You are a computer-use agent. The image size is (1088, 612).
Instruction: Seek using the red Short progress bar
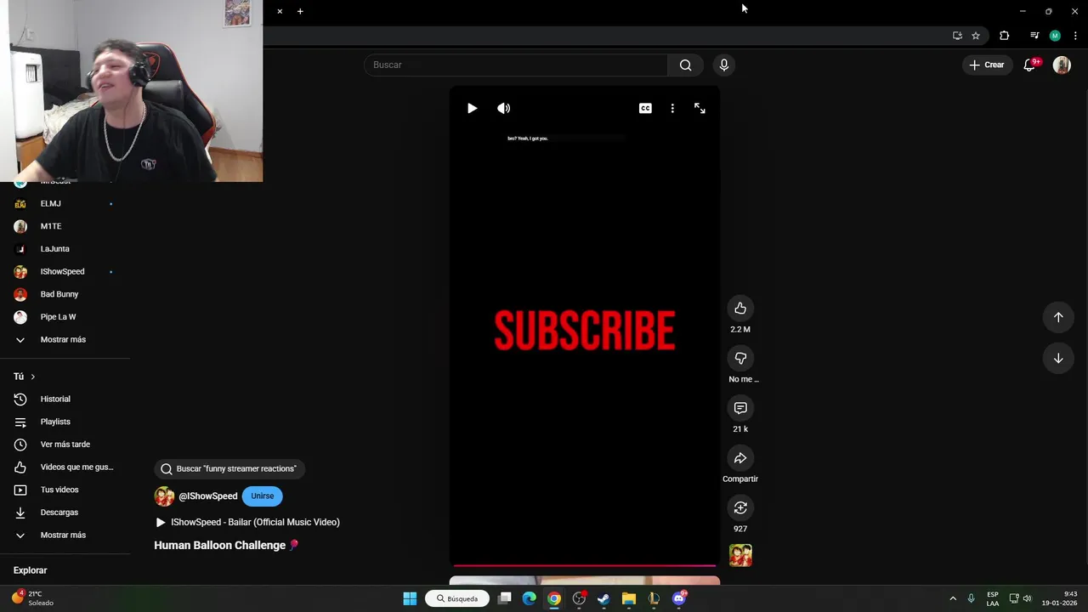585,565
